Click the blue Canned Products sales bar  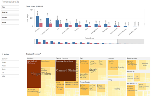[47, 22]
